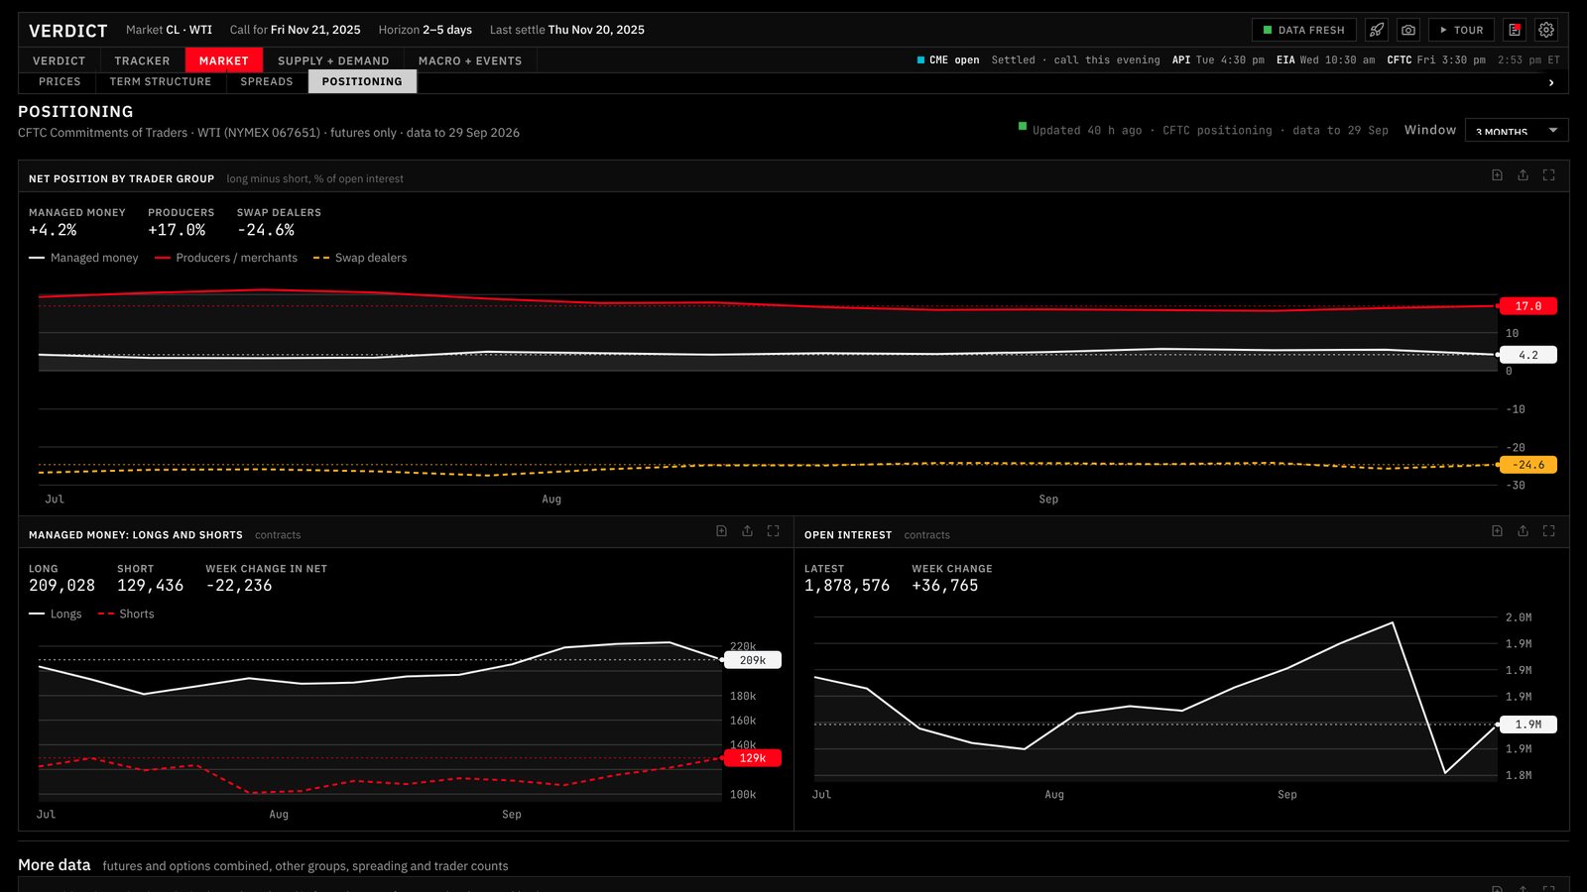Click the camera screenshot icon
Viewport: 1587px width, 892px height.
pos(1408,30)
